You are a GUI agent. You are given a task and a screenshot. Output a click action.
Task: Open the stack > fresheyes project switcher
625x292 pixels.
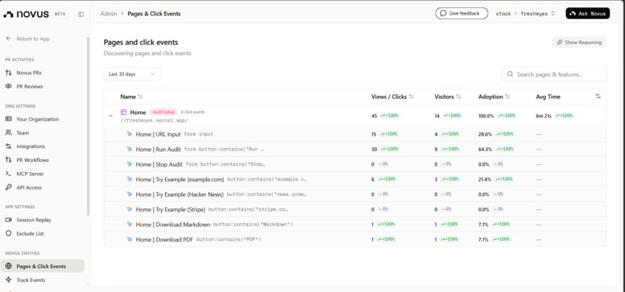[x=525, y=13]
